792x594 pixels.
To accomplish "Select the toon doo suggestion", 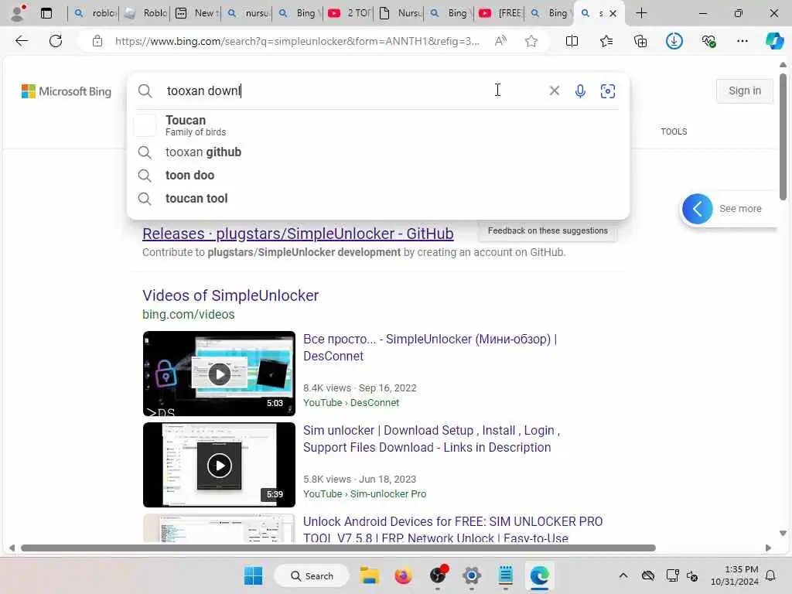I will 379,176.
